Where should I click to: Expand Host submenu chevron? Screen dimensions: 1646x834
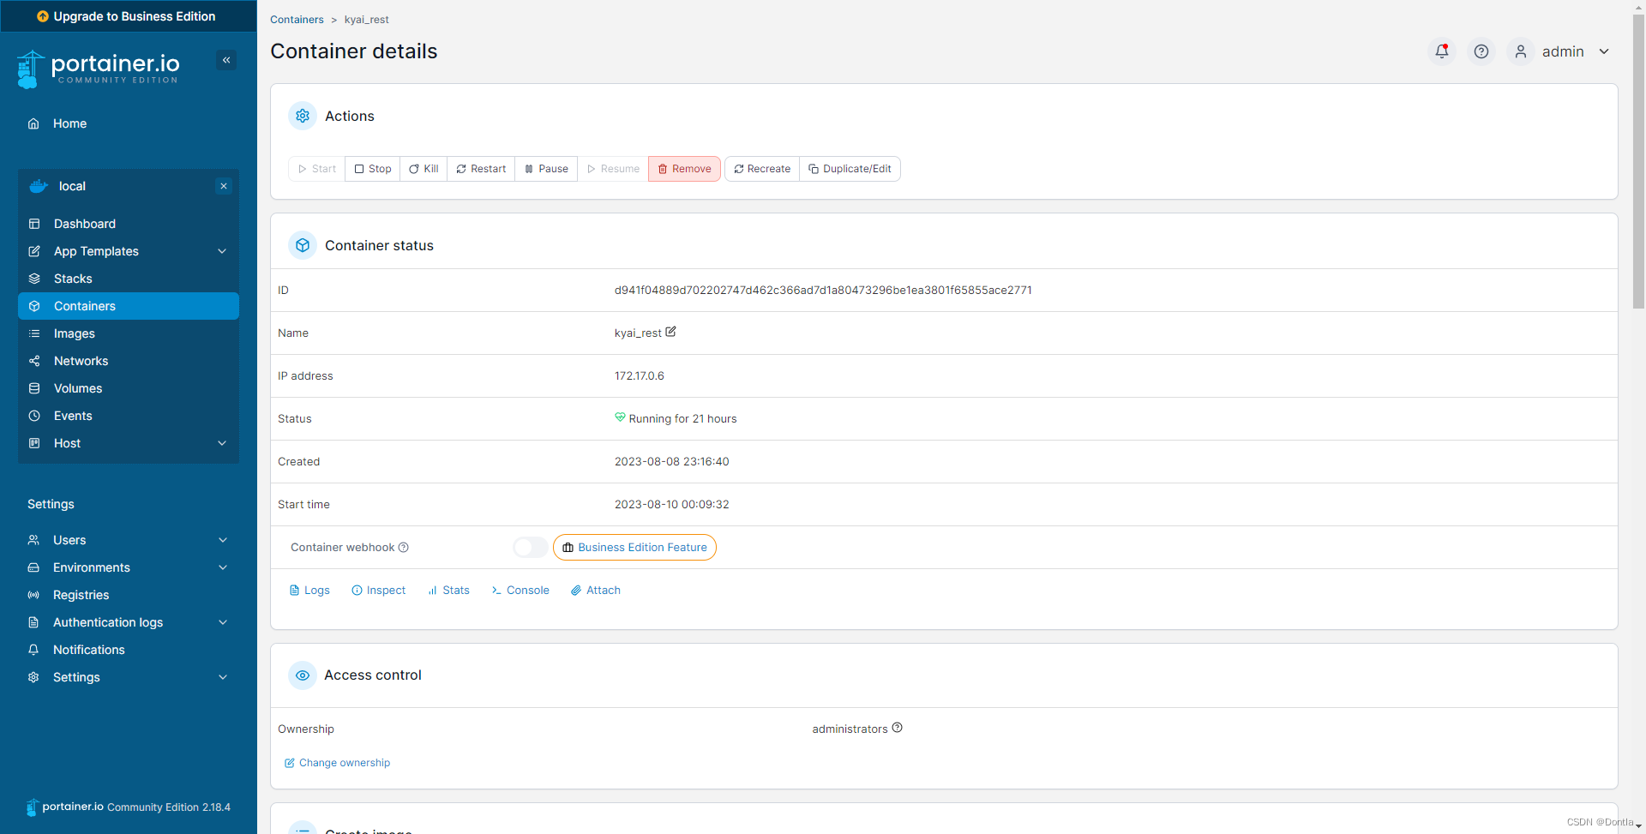coord(222,443)
